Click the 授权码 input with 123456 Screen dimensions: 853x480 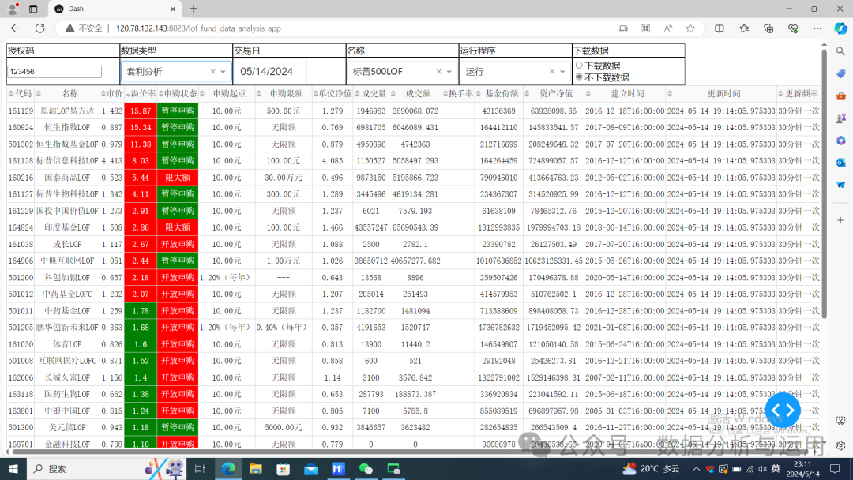click(54, 72)
